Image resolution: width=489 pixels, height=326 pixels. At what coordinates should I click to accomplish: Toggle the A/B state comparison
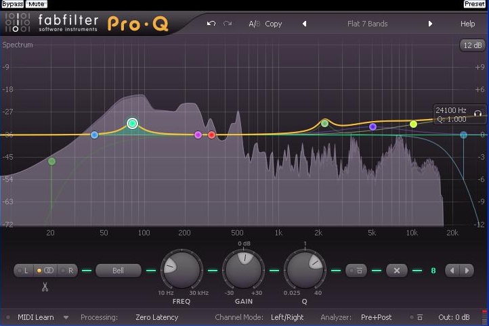(x=254, y=24)
